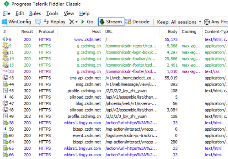
Task: Click the JS script icon of session 15
Action: pyautogui.click(x=5, y=65)
